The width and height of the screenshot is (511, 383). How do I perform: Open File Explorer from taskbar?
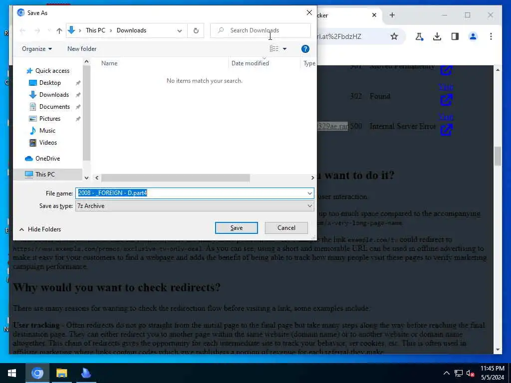(61, 373)
